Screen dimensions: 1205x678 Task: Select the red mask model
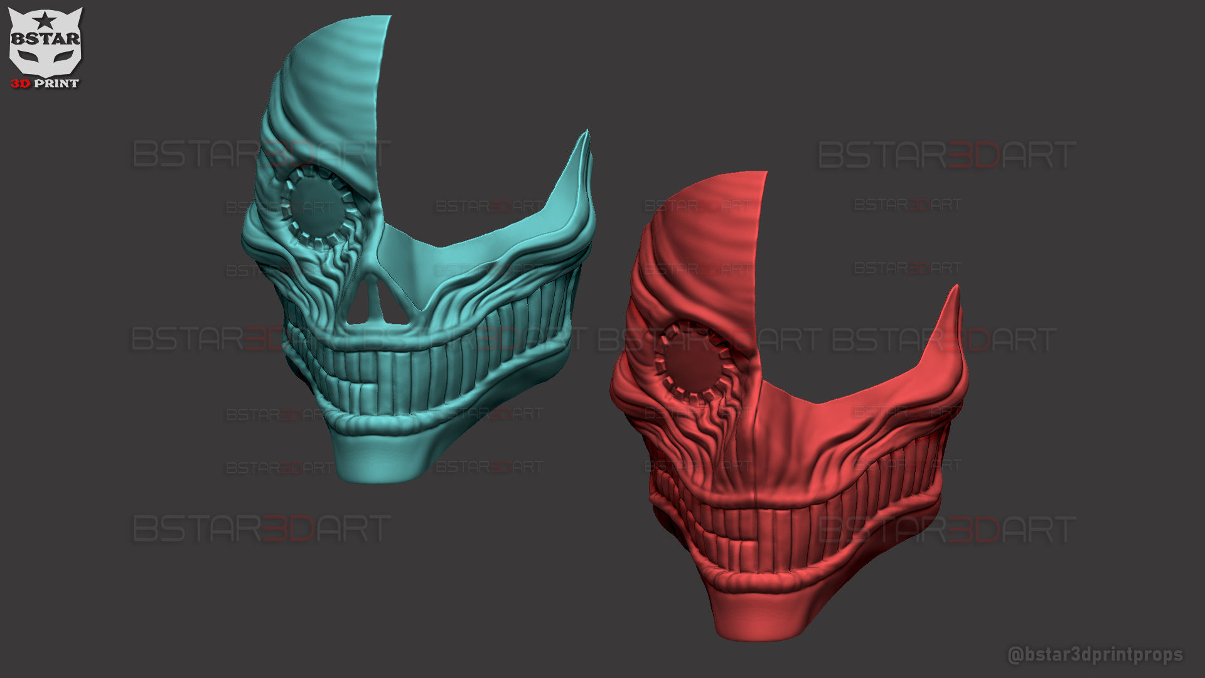(790, 406)
